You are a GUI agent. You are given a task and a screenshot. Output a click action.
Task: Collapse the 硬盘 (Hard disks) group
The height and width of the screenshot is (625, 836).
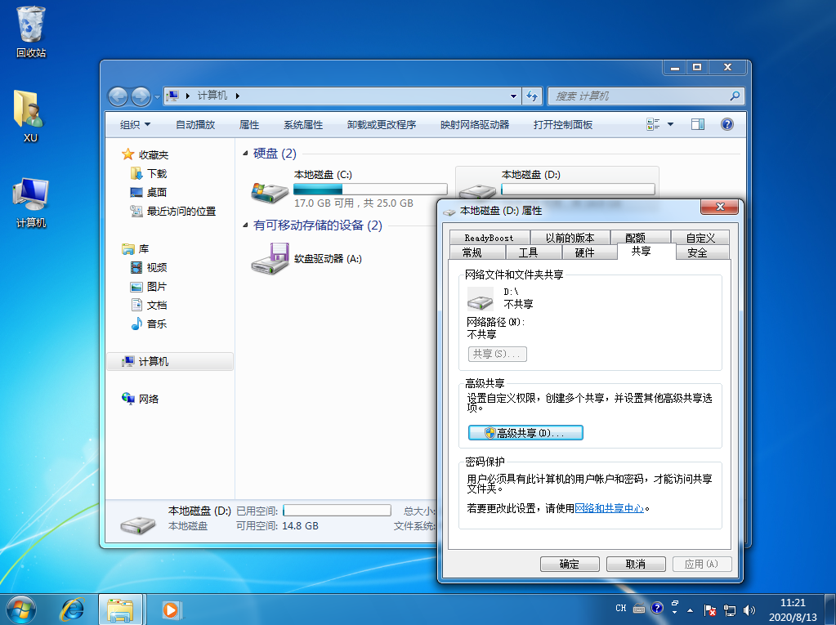[246, 154]
